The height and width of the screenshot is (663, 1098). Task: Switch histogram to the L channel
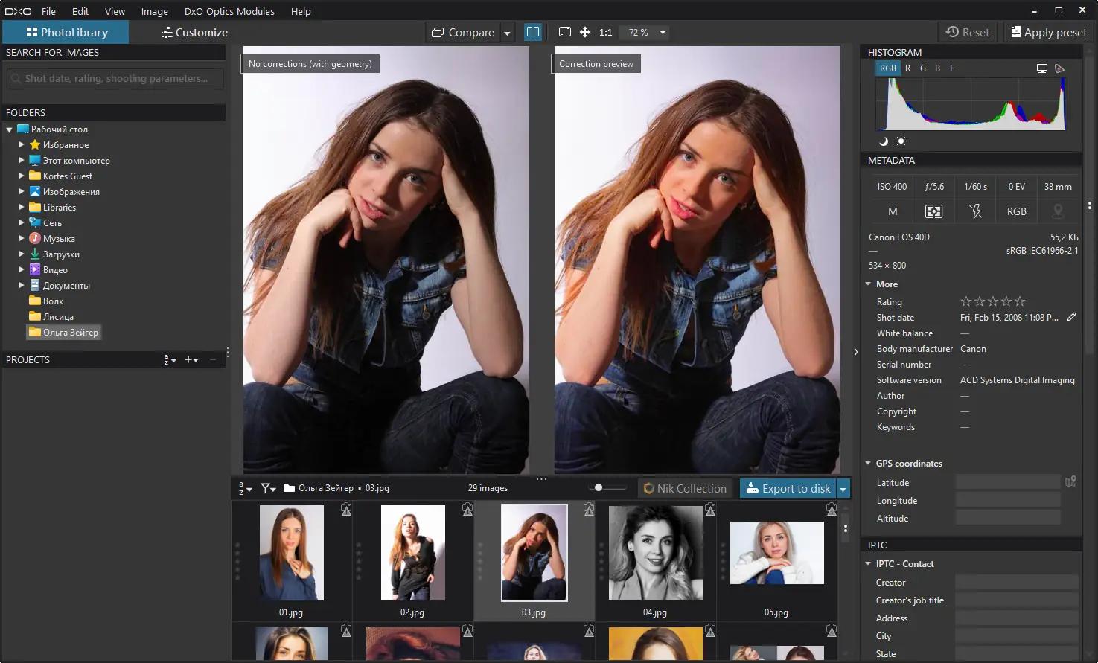(x=952, y=68)
